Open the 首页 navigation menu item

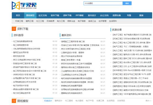coord(18,15)
